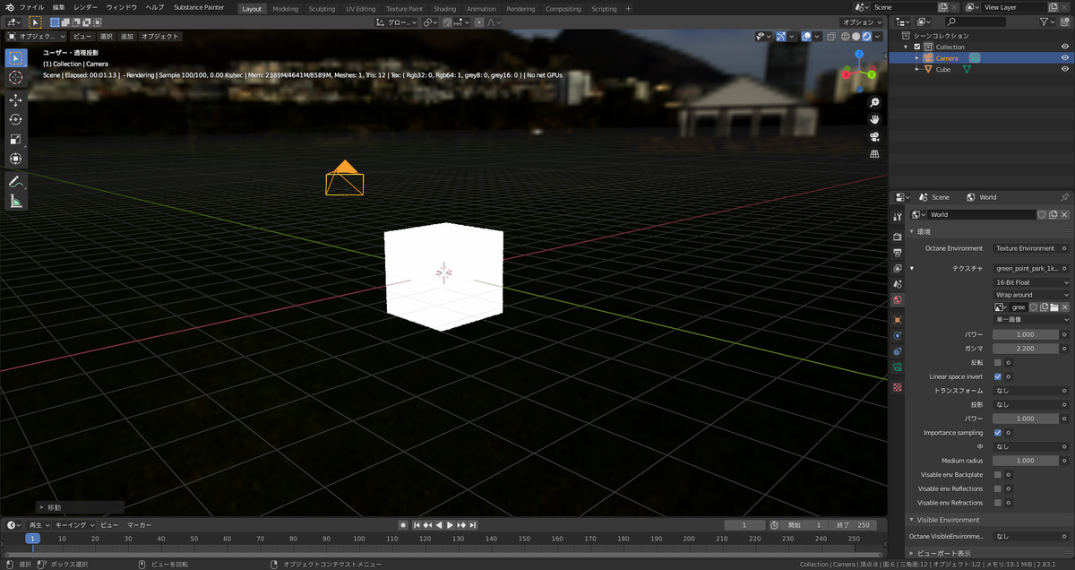The height and width of the screenshot is (570, 1075).
Task: Open the Object Constraints properties tab
Action: pyautogui.click(x=898, y=352)
